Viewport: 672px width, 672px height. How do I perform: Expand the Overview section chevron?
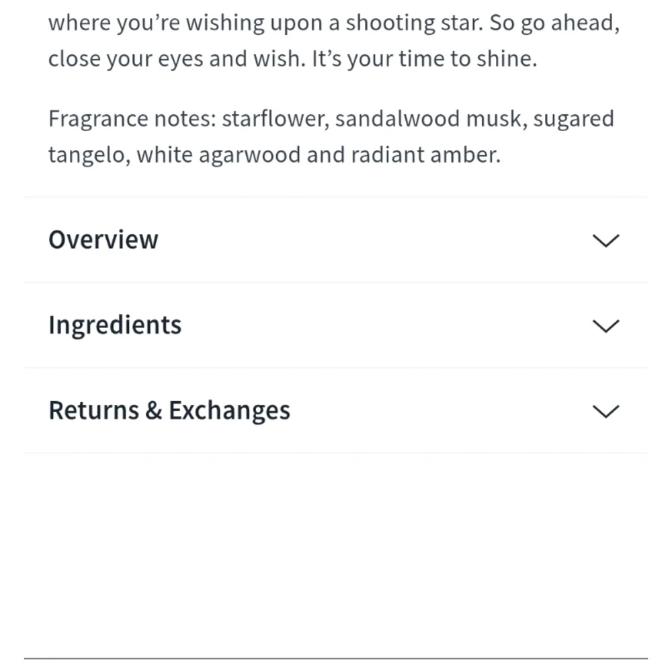[606, 241]
